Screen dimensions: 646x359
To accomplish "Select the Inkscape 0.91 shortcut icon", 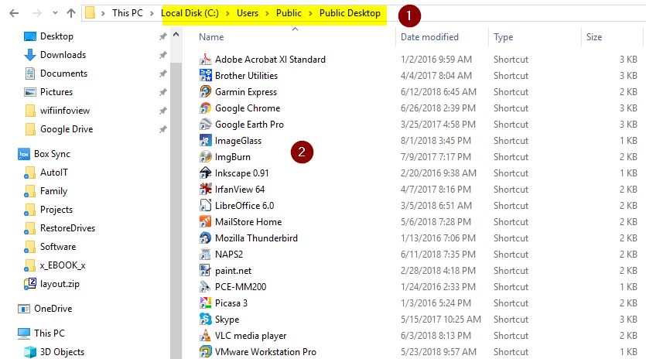I will pos(205,173).
